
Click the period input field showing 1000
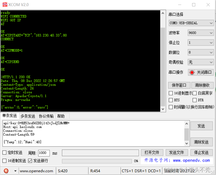coord(44,153)
